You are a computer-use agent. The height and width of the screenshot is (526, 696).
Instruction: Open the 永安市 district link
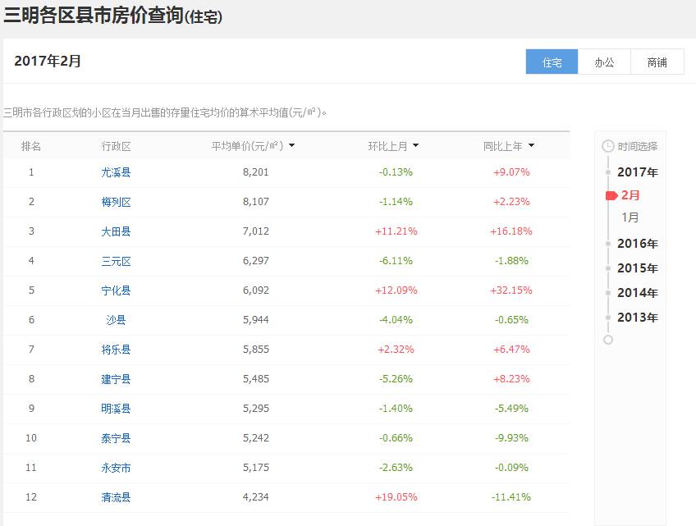tap(116, 468)
